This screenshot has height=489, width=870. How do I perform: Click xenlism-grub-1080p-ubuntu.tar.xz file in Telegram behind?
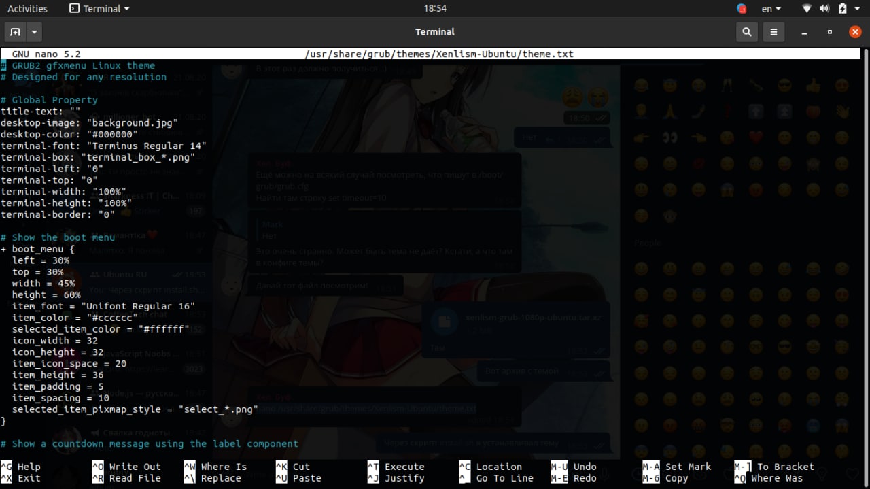[x=533, y=317]
